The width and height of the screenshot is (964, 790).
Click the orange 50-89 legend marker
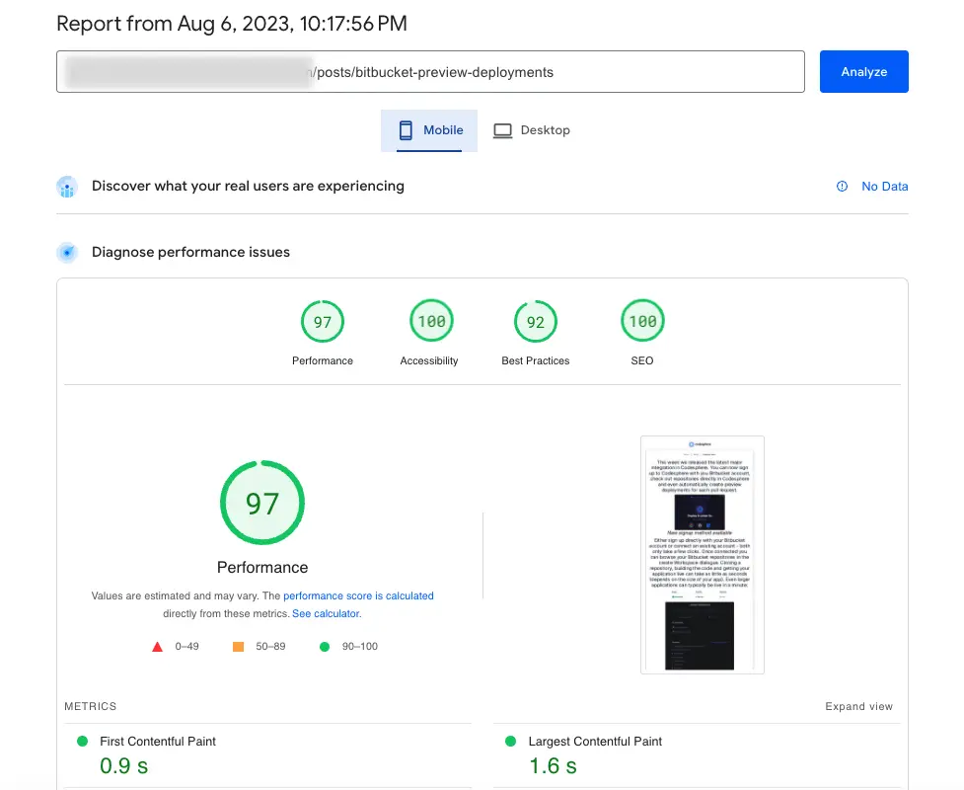pos(237,646)
